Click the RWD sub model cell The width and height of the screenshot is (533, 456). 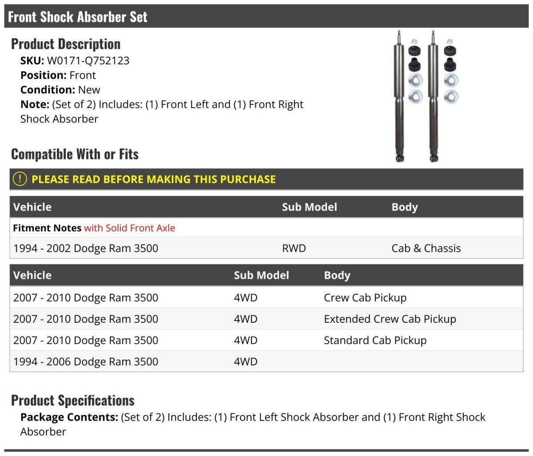coord(294,248)
